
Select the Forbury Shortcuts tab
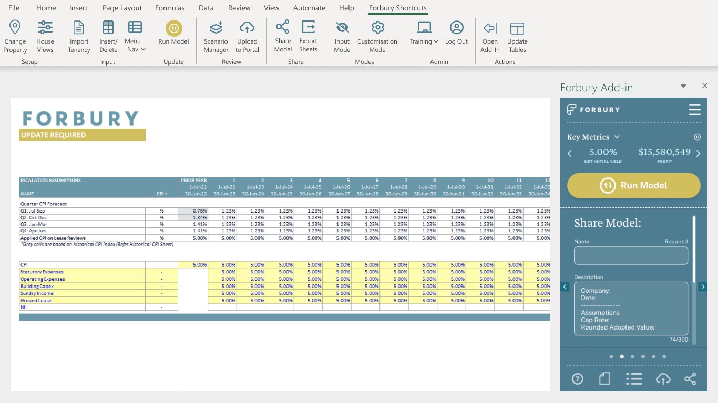pyautogui.click(x=398, y=8)
